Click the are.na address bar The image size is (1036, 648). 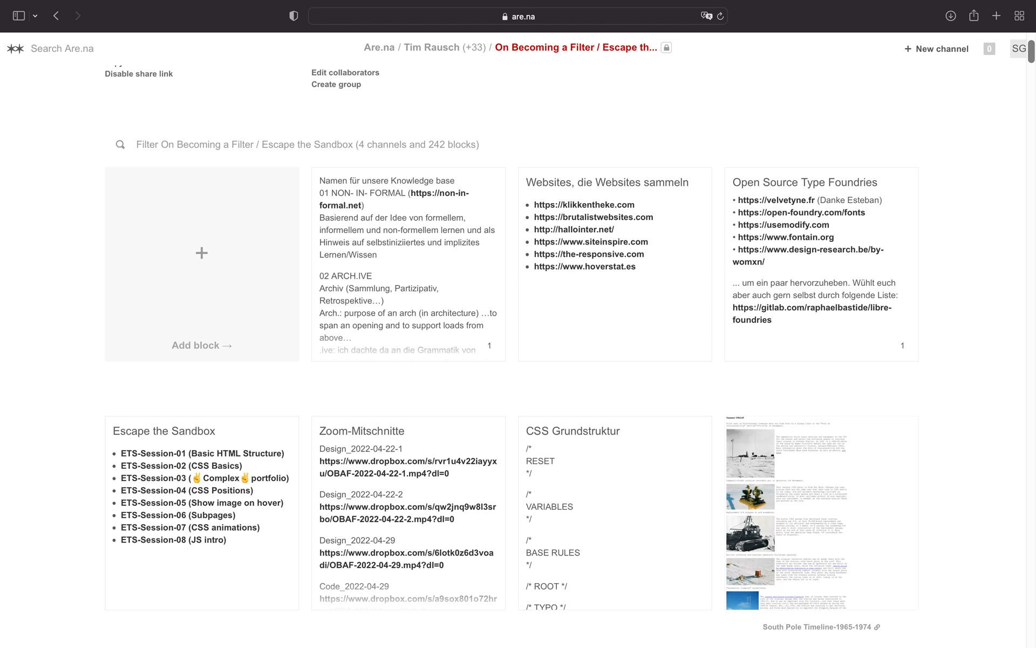pos(517,16)
